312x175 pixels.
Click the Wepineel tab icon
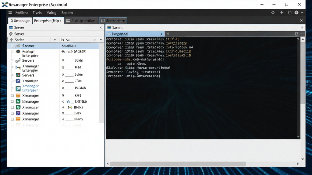coord(109,34)
